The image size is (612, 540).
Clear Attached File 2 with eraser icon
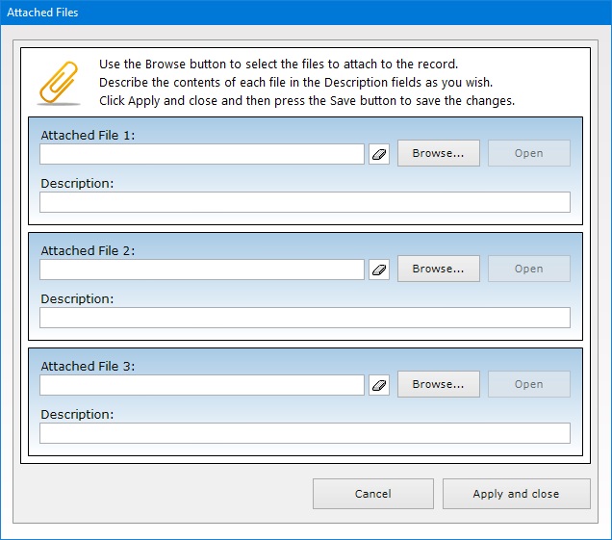[379, 270]
